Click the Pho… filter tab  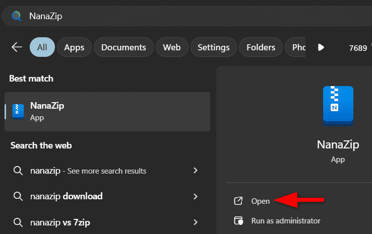pos(295,47)
